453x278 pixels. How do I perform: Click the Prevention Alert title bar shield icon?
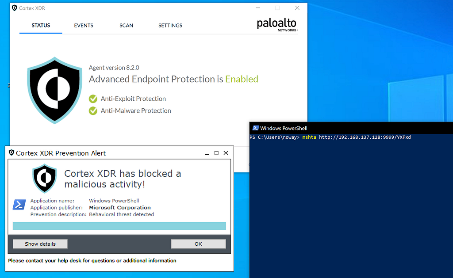coord(12,153)
